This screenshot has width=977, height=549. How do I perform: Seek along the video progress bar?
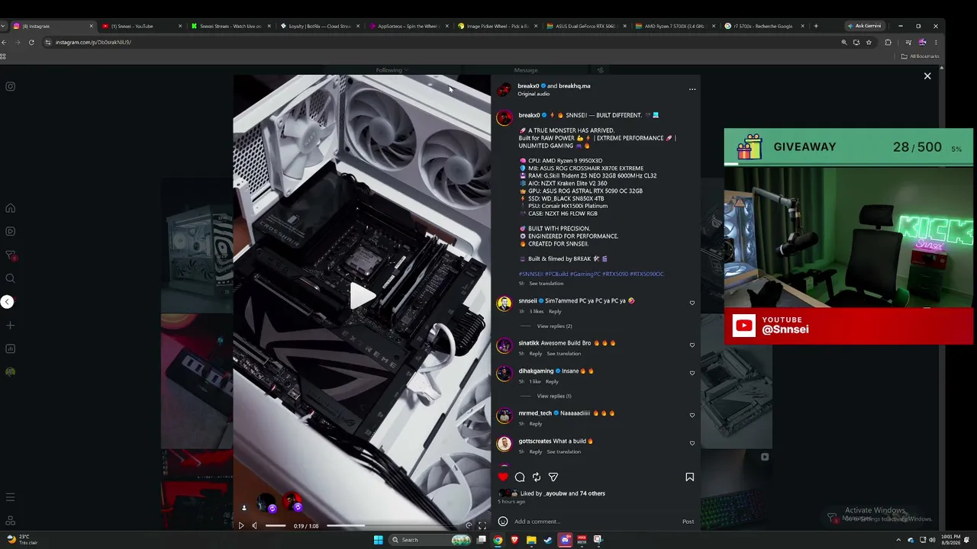[x=393, y=525]
